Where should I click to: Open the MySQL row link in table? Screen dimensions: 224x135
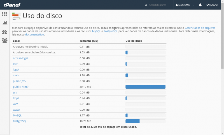(x=17, y=115)
